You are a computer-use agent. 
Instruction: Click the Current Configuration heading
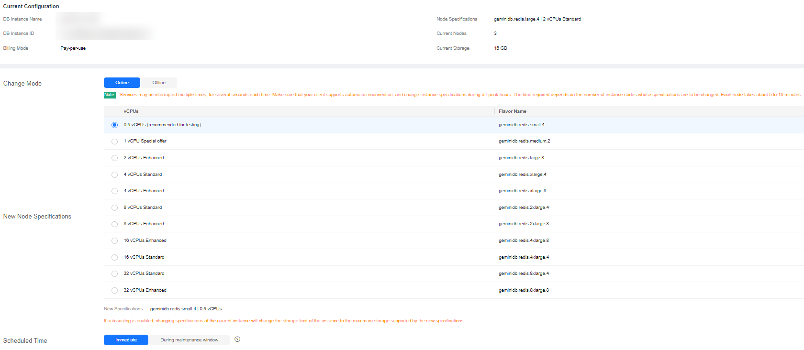coord(31,6)
